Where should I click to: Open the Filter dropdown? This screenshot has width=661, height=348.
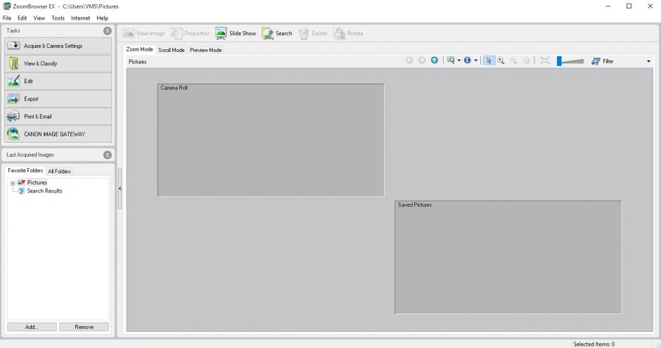tap(648, 61)
